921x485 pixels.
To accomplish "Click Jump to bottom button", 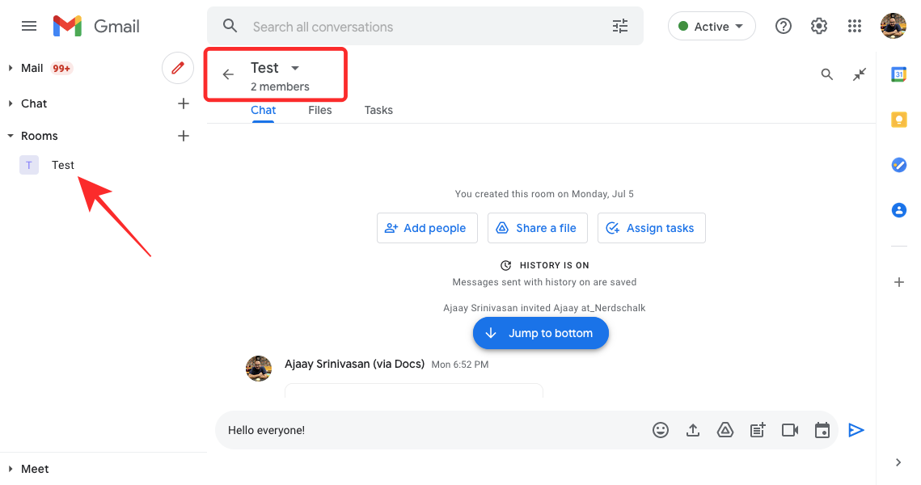I will (540, 333).
